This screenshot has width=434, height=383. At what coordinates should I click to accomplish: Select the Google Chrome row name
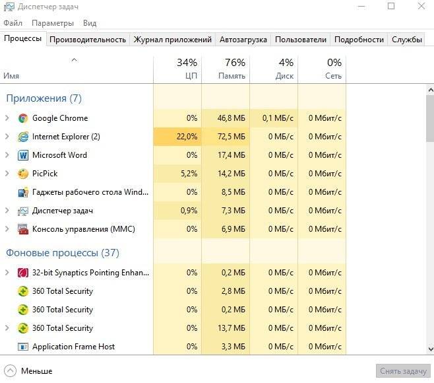click(x=60, y=118)
